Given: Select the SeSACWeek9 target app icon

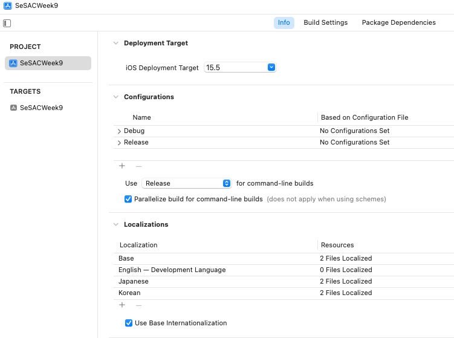Looking at the screenshot, I should [x=13, y=108].
